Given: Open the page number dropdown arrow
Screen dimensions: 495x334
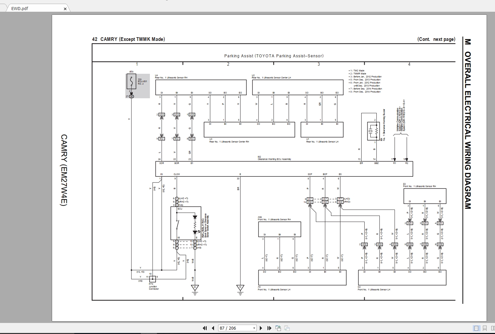Looking at the screenshot, I should click(254, 328).
